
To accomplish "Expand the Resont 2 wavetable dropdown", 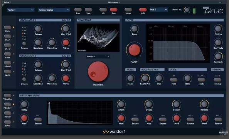I will point(98,56).
